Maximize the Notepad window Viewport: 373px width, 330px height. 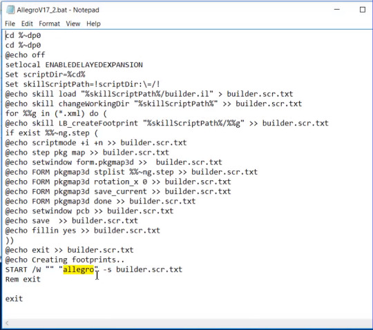[x=363, y=10]
